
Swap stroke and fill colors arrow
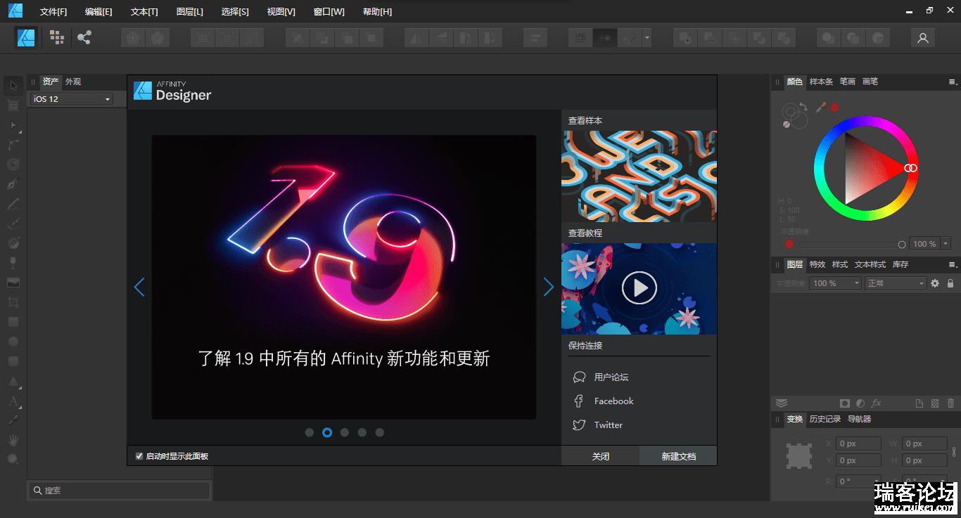(x=803, y=105)
